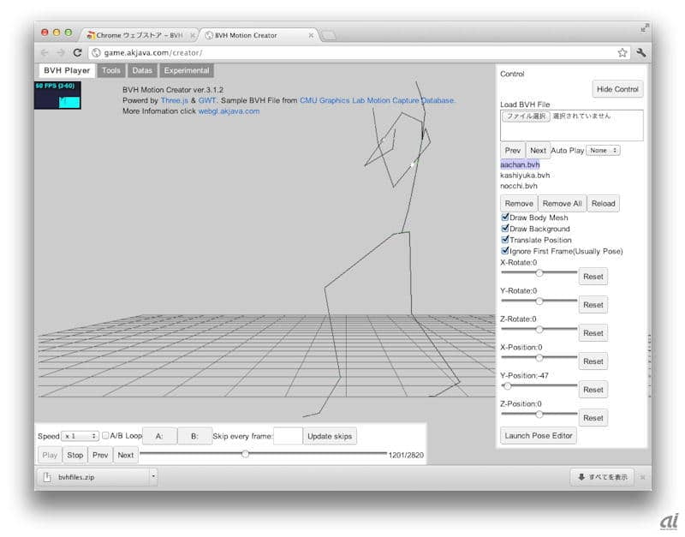
Task: Open the GWT link
Action: (207, 100)
